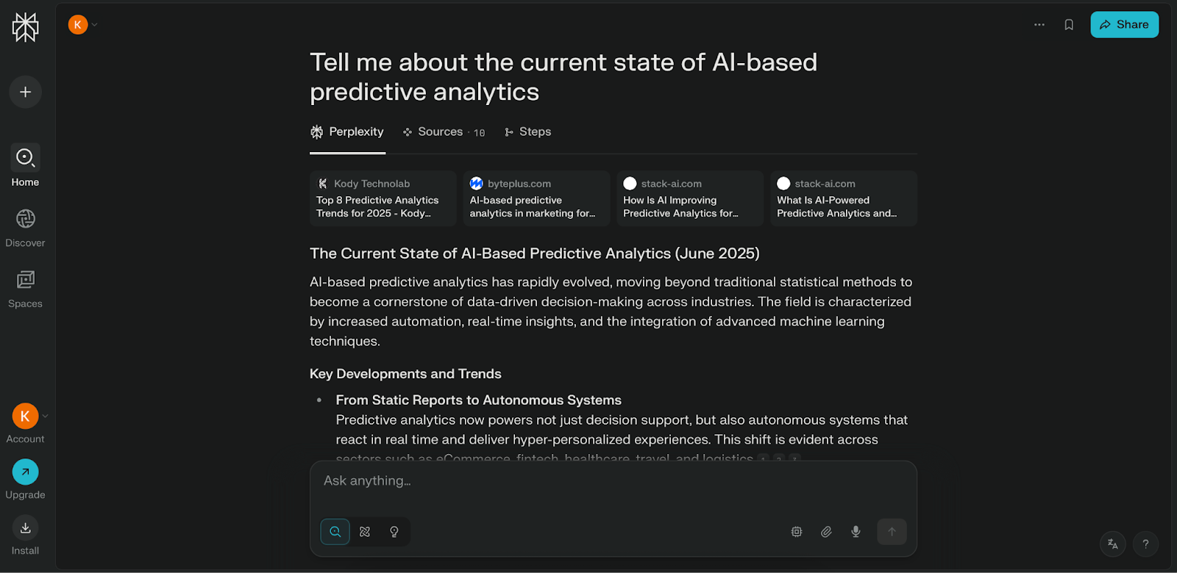The width and height of the screenshot is (1177, 573).
Task: Enable Labs mode with the lightbulb icon
Action: coord(394,532)
